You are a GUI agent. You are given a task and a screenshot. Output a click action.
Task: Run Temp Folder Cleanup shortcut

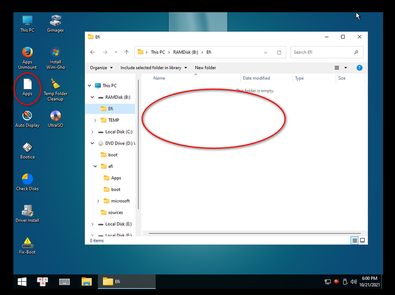tap(55, 90)
